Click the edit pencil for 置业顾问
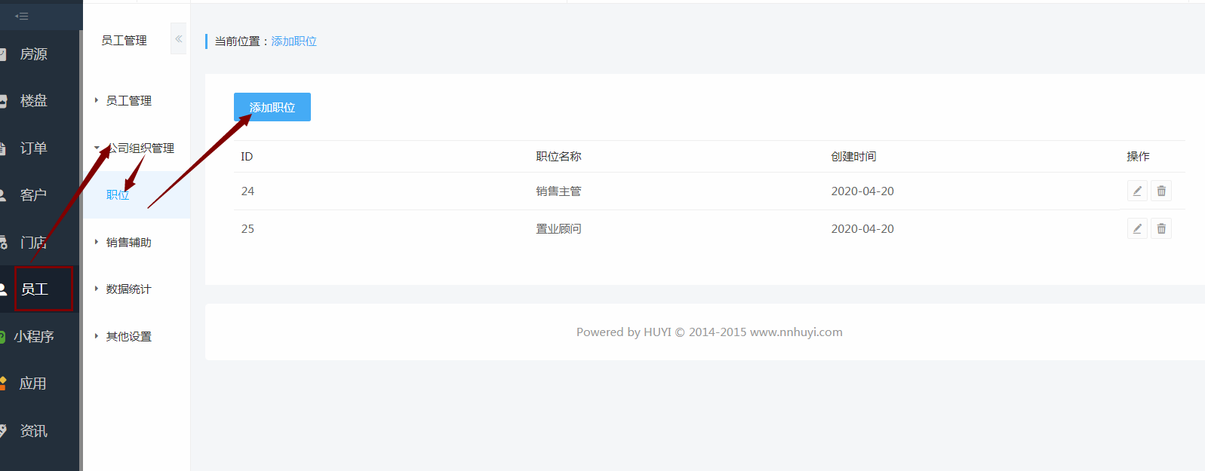1205x471 pixels. (1137, 229)
